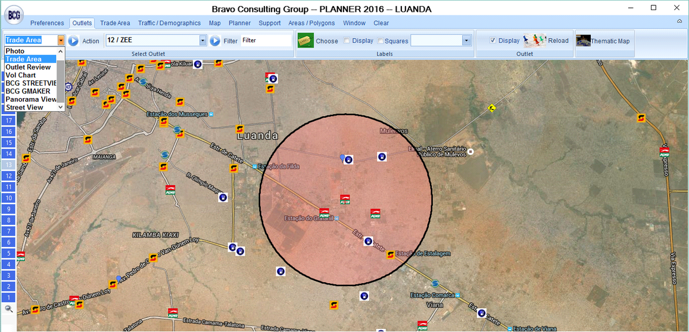Click the Filter text input field
Screen dimensions: 689x332
(x=266, y=40)
